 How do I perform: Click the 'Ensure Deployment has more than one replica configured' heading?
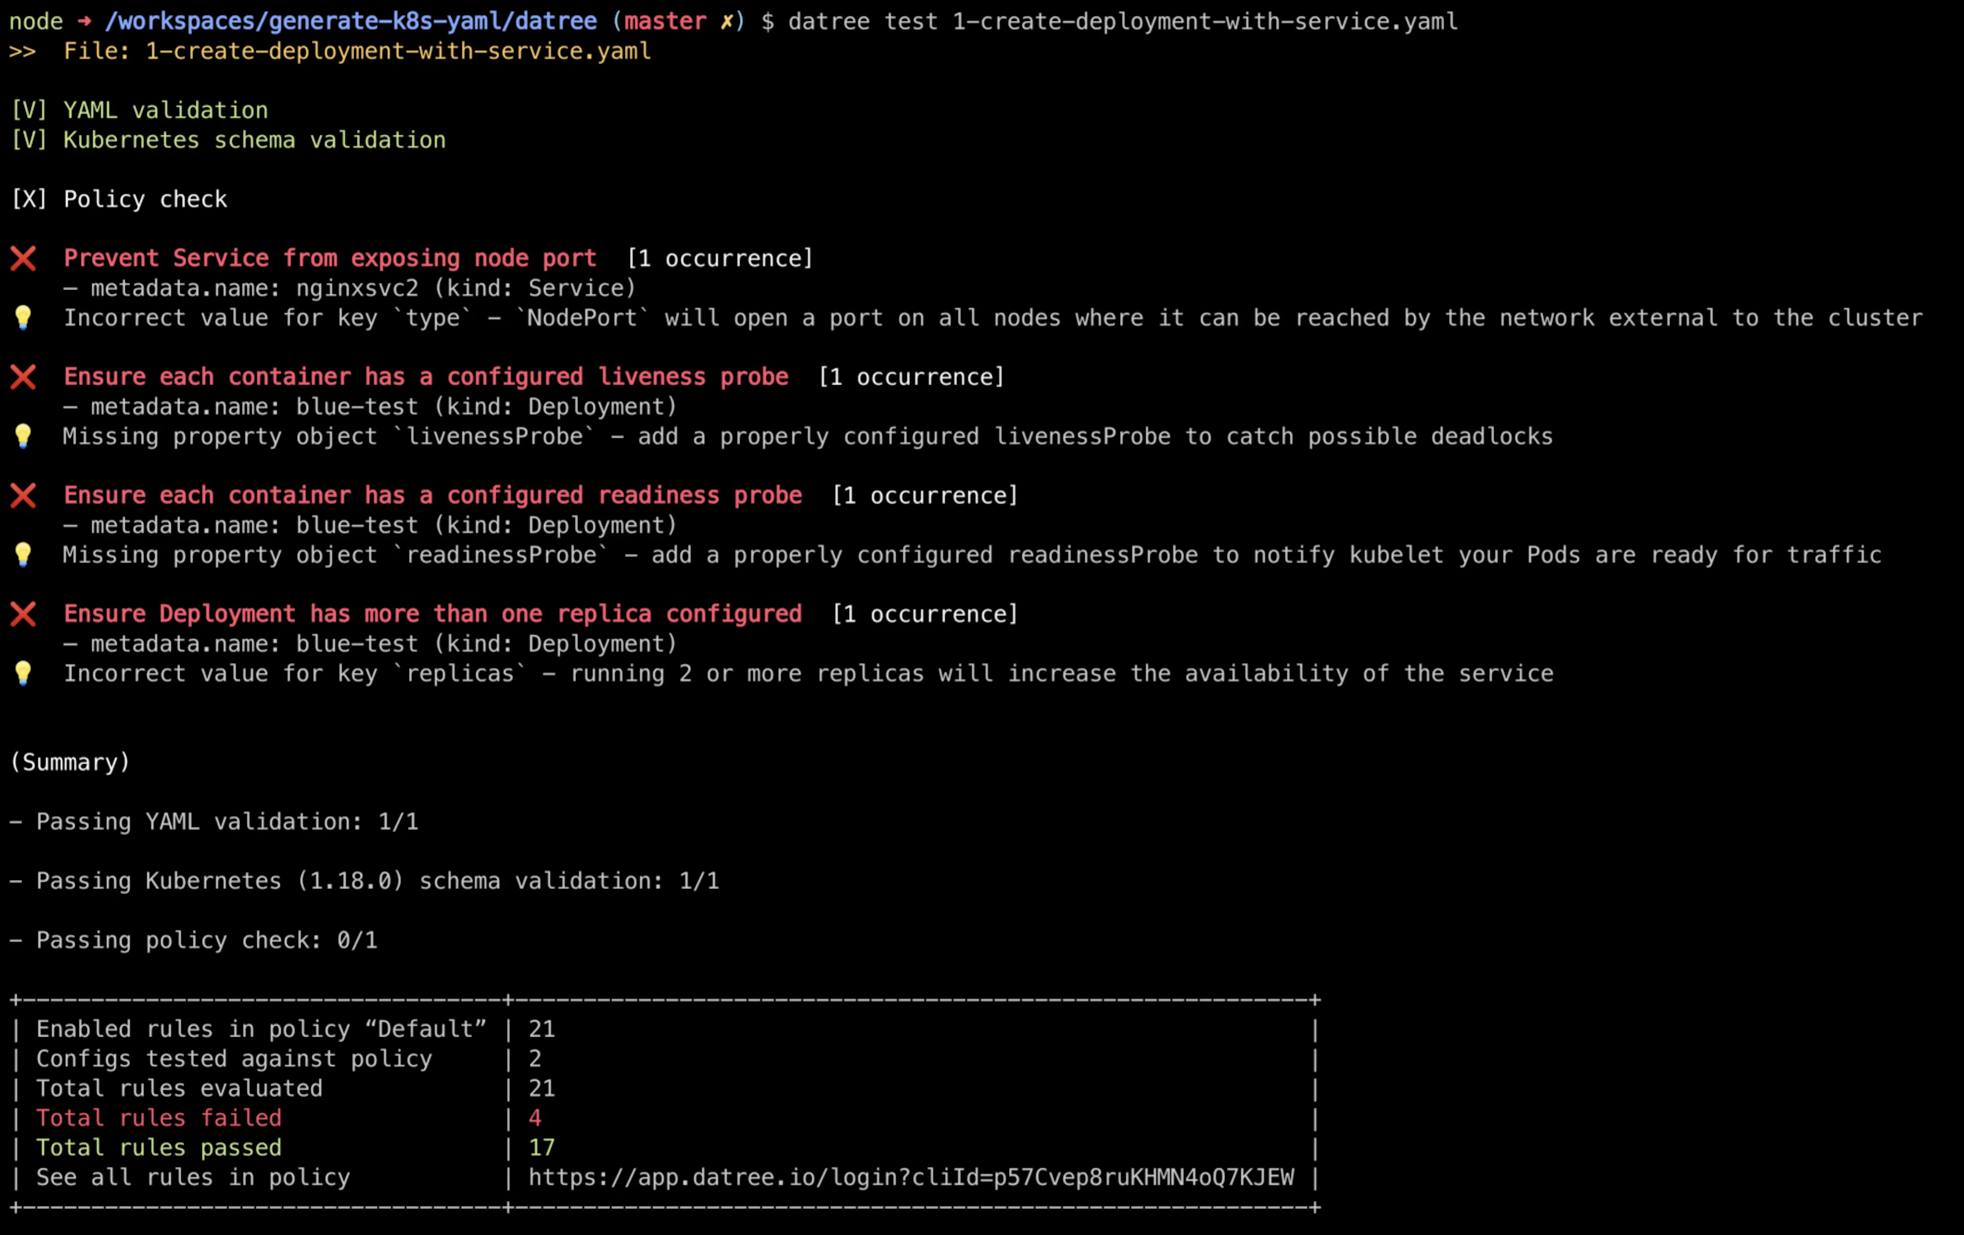point(433,614)
